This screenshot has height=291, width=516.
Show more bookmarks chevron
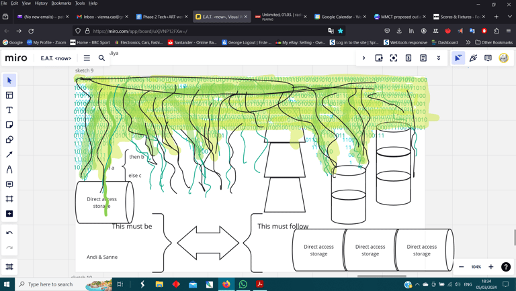pyautogui.click(x=468, y=42)
